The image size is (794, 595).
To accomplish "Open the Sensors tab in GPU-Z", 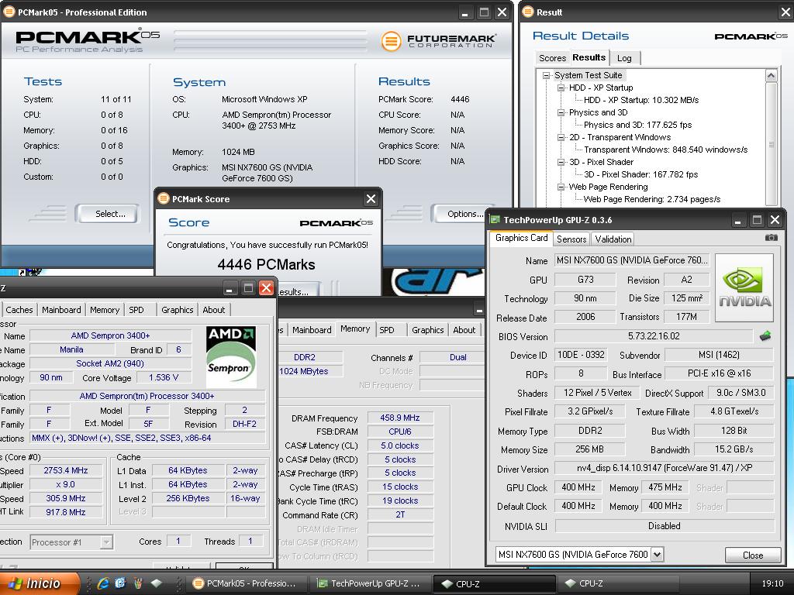I will click(x=571, y=239).
